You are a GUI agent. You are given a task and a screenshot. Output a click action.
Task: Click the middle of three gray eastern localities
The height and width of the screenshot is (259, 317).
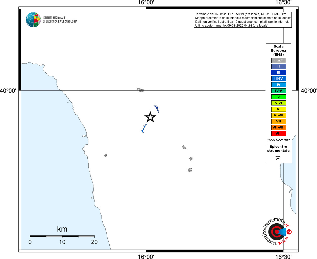[191, 159]
